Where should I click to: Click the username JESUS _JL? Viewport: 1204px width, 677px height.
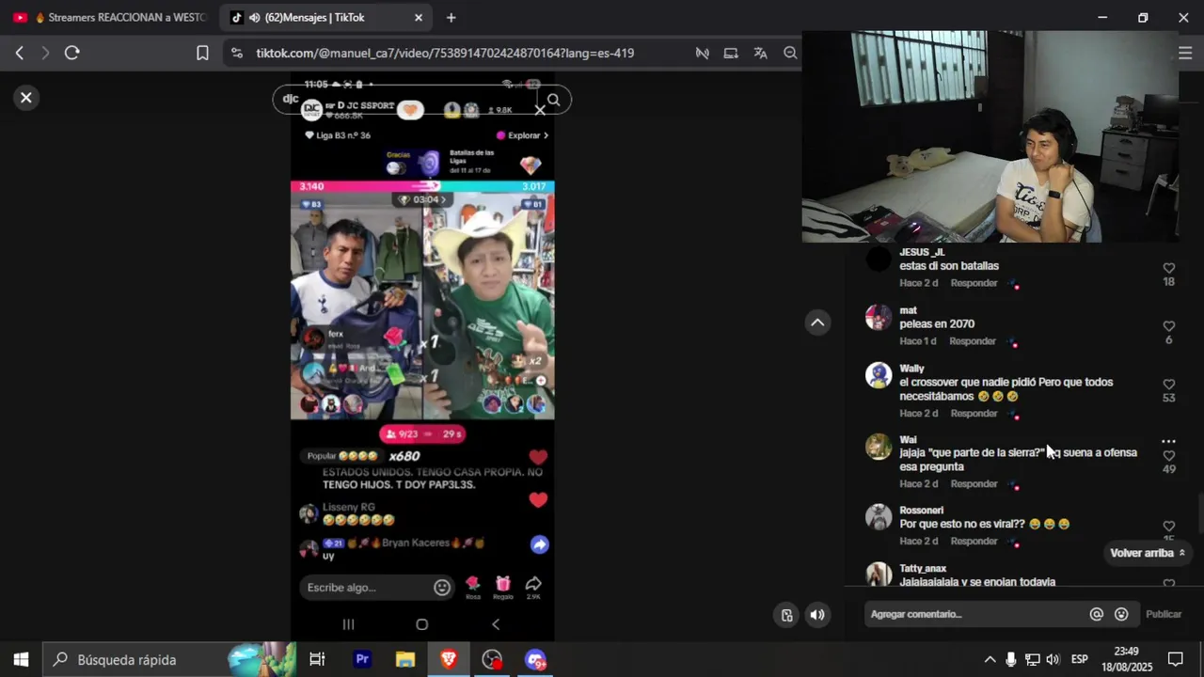point(922,252)
